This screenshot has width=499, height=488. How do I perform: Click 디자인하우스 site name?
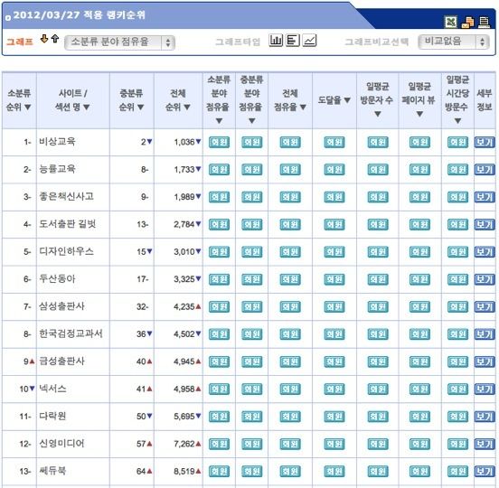tap(66, 251)
